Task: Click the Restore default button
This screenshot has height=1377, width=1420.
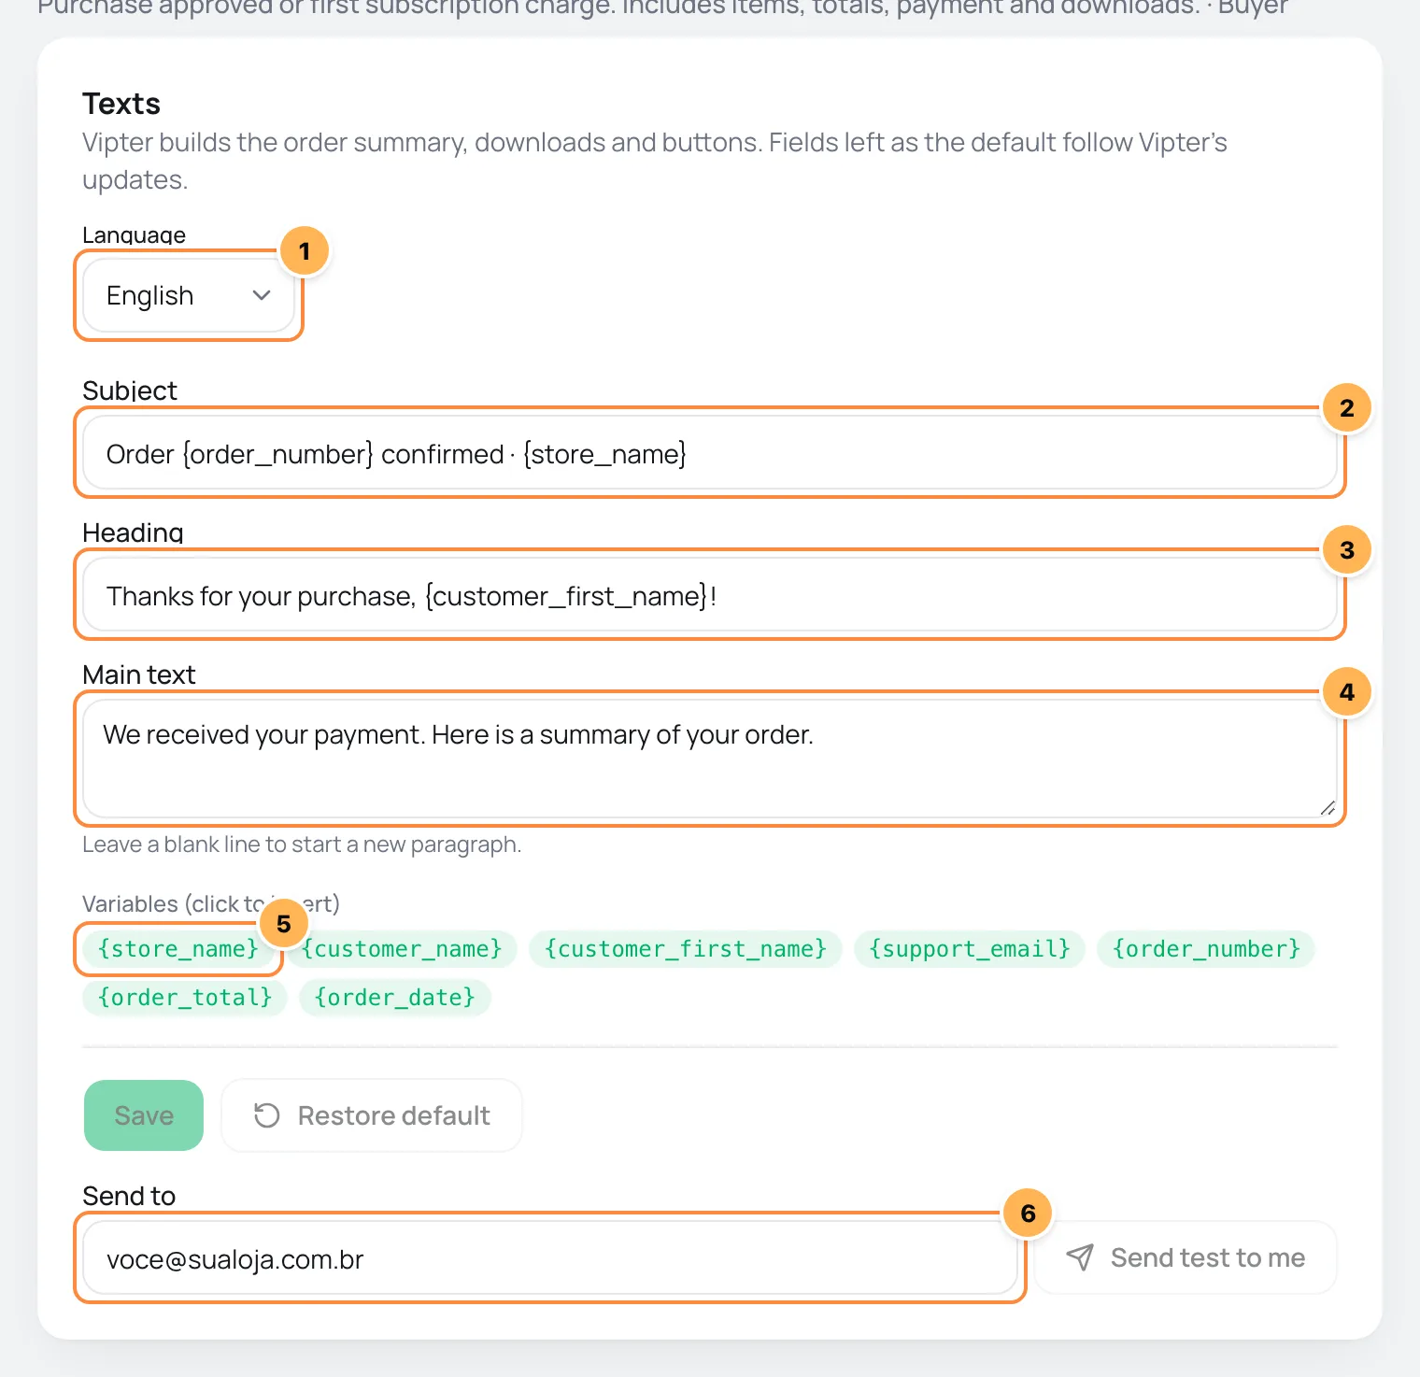Action: pos(372,1115)
